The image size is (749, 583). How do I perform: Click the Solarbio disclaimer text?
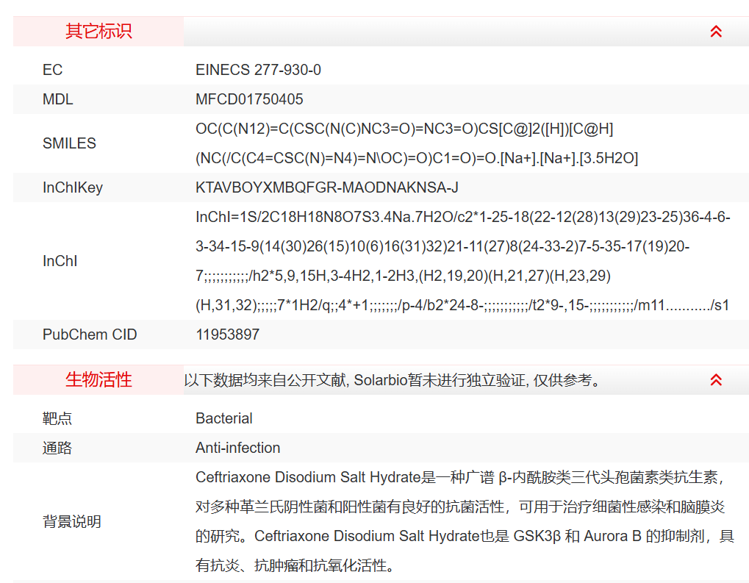pos(393,380)
